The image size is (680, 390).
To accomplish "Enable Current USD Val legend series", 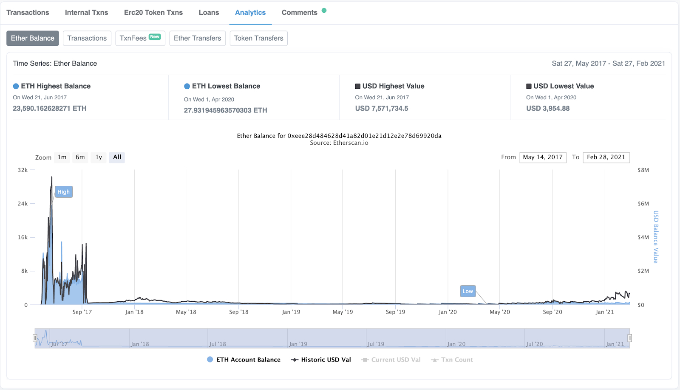I will 391,360.
